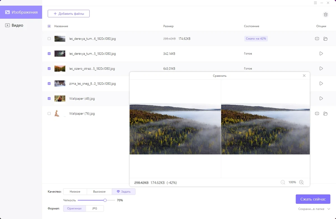Click thumbnail of zima_les_sneg image
336x219 pixels.
coord(60,83)
